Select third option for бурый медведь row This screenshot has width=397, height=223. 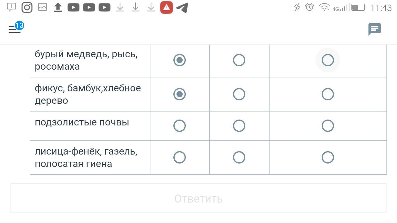pyautogui.click(x=328, y=60)
